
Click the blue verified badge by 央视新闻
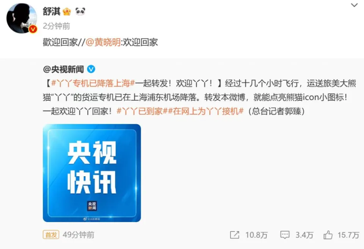coord(91,69)
